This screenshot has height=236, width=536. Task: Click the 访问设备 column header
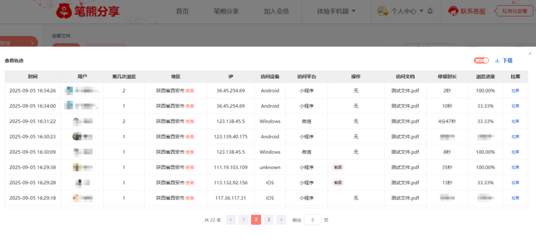point(270,77)
